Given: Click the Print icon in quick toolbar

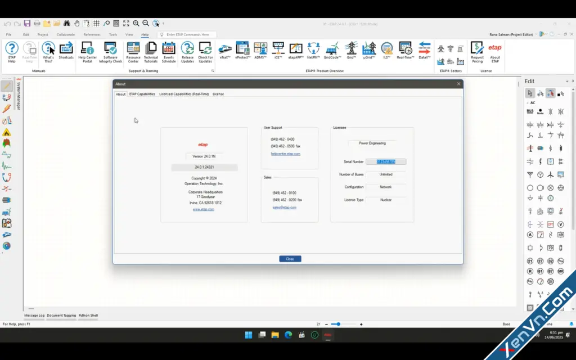Looking at the screenshot, I should (37, 24).
